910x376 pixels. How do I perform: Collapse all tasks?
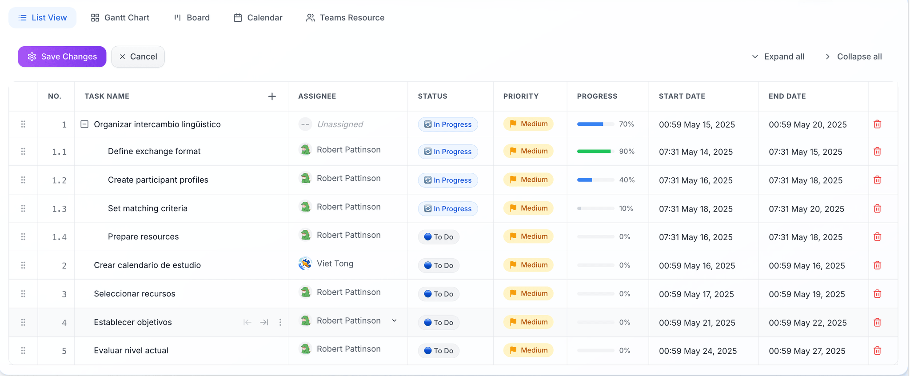pos(853,56)
